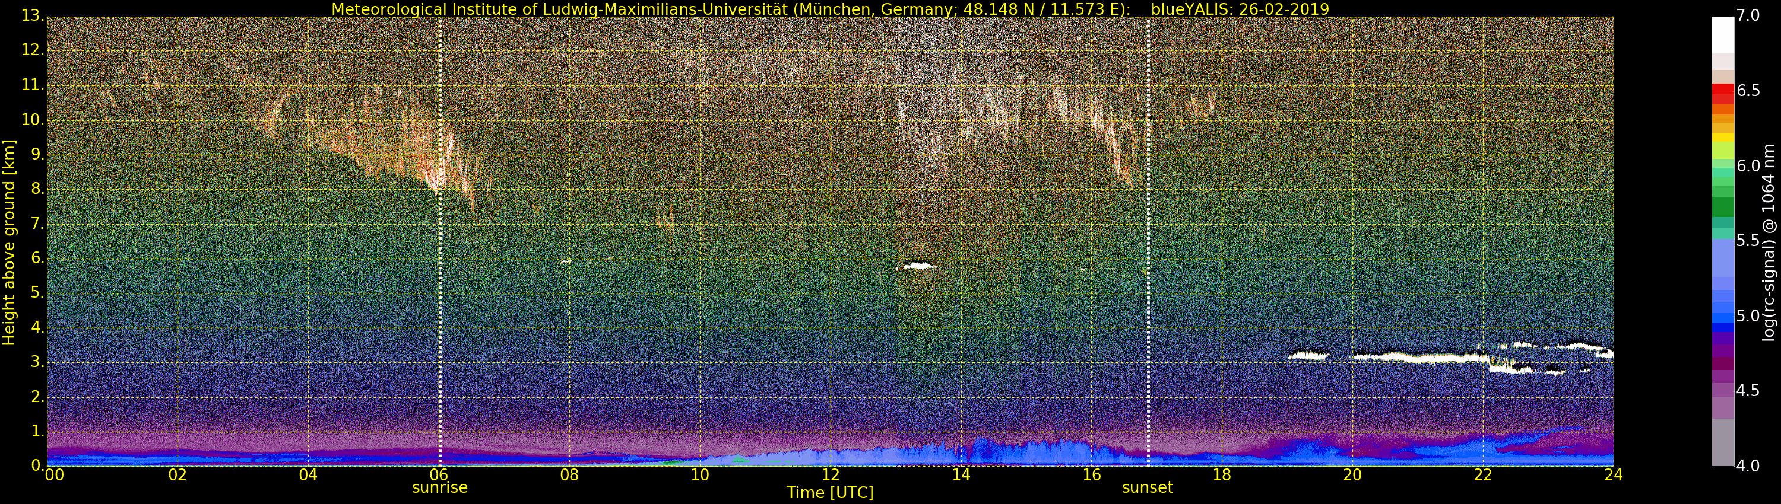Click the y-axis tick label 8
Screen dimensions: 1781x504
pos(37,189)
